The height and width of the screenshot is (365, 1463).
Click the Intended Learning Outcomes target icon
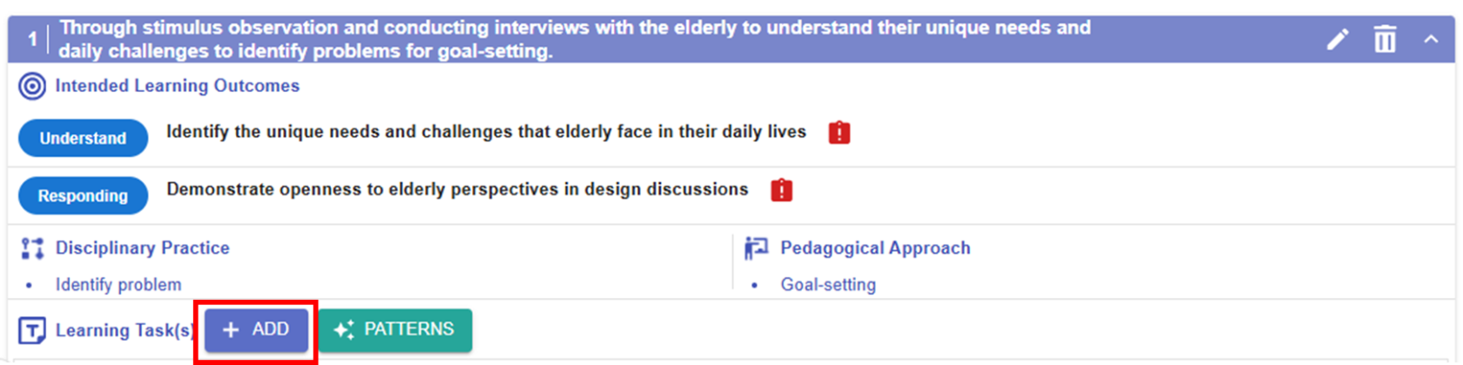32,86
